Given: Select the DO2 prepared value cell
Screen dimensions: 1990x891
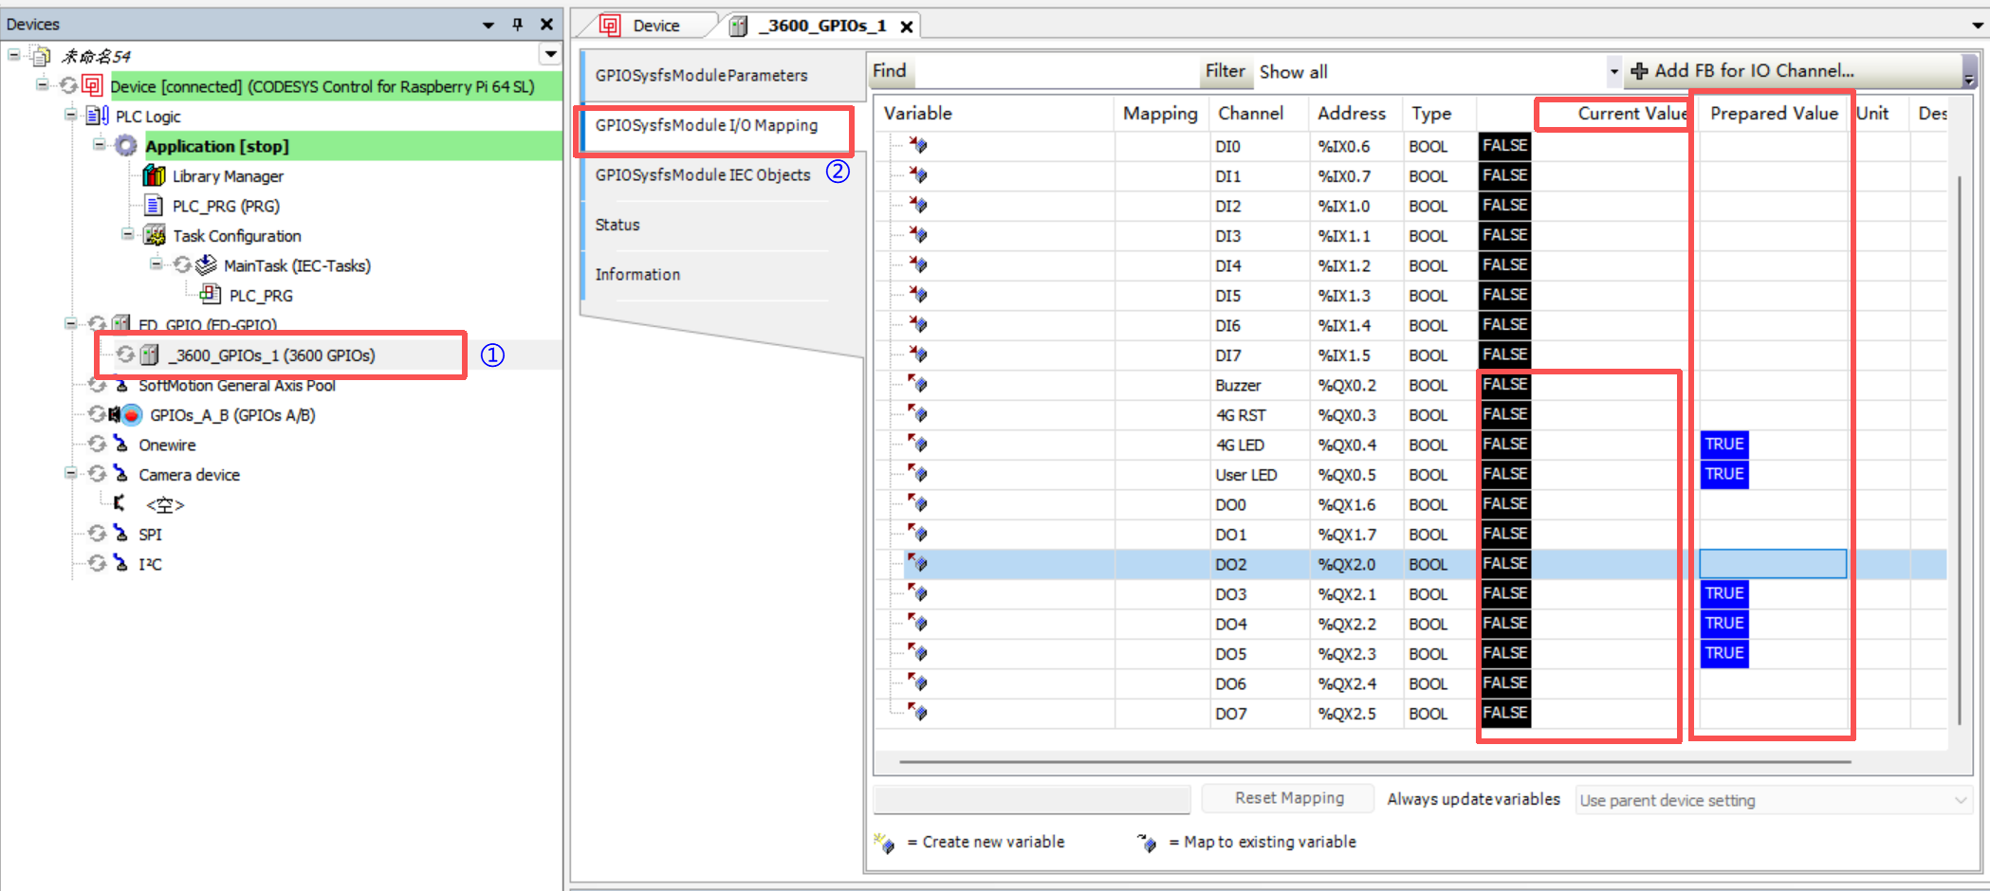Looking at the screenshot, I should 1772,564.
